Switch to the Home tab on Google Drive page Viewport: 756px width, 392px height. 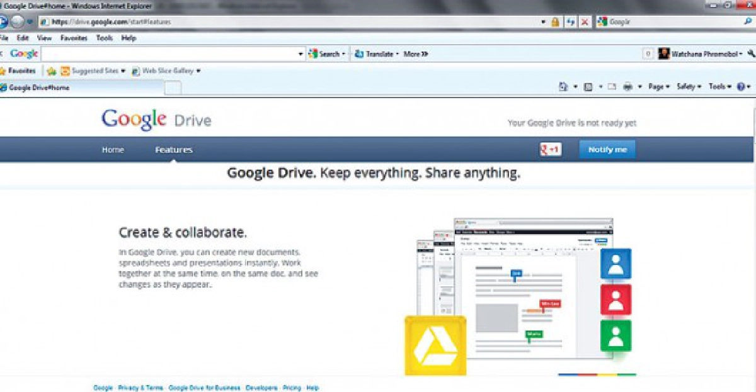[x=113, y=150]
